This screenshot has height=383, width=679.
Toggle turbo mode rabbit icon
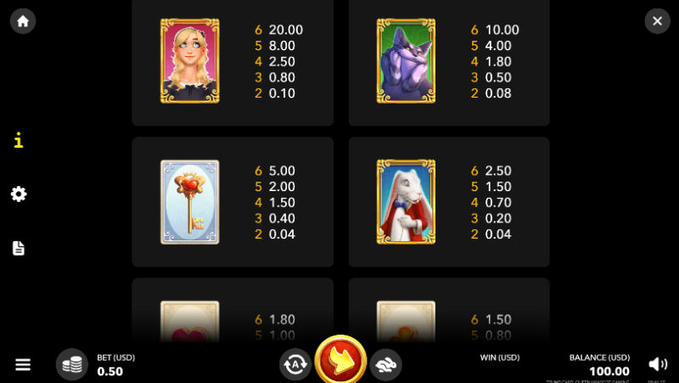pyautogui.click(x=386, y=364)
